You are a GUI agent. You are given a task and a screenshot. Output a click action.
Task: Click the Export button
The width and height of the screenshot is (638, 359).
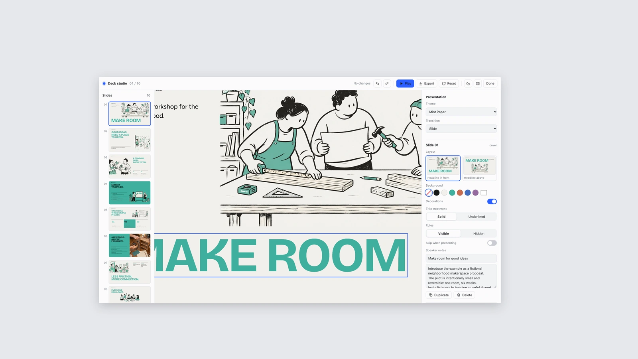tap(427, 83)
